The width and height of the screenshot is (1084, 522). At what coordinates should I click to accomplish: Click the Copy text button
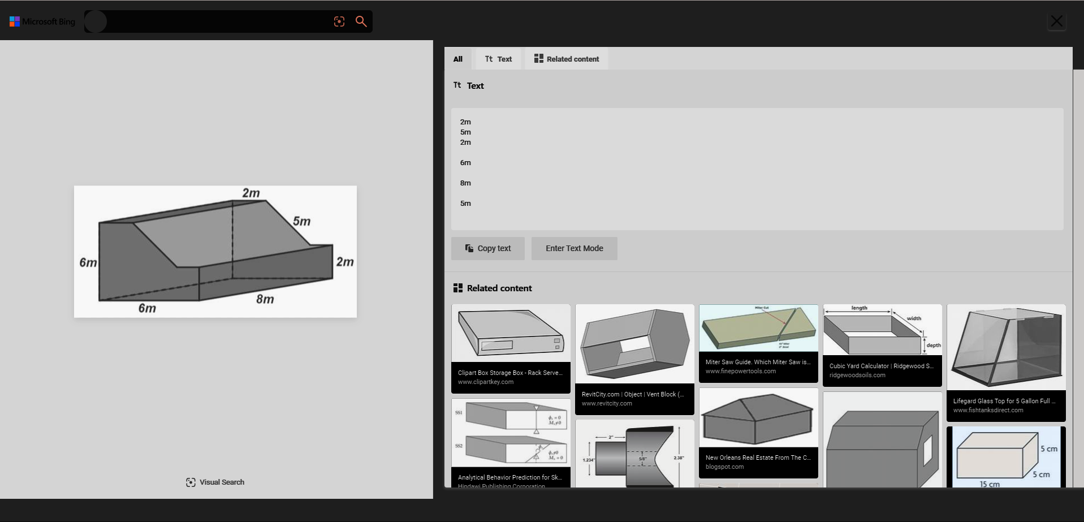tap(487, 248)
